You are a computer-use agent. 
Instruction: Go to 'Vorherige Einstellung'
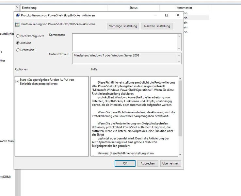[x=123, y=26]
